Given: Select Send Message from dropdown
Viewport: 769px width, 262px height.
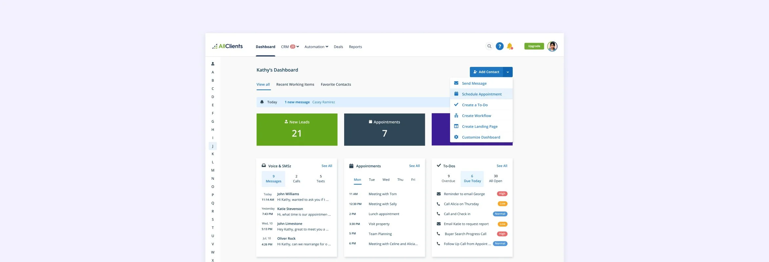Looking at the screenshot, I should click(x=481, y=83).
